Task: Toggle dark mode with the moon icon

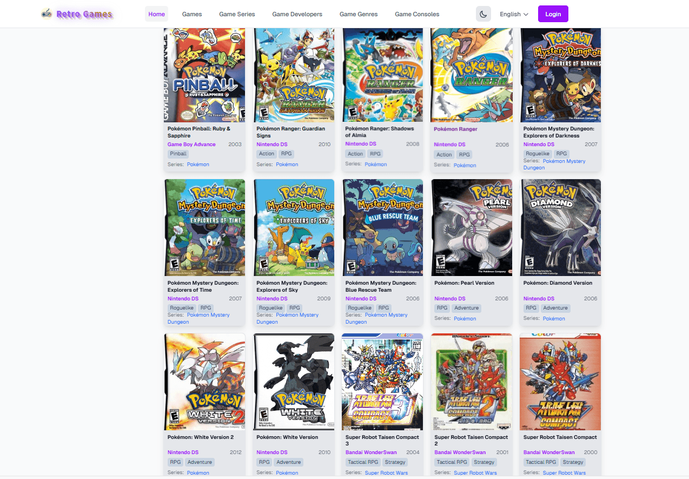Action: click(483, 14)
